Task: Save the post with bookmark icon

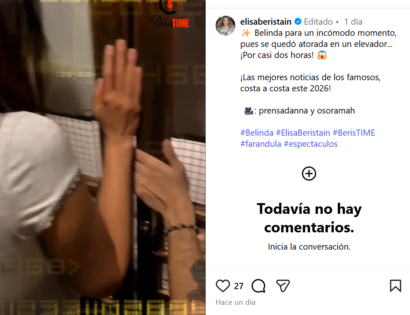Action: (x=395, y=285)
